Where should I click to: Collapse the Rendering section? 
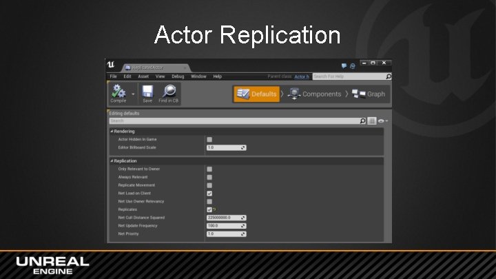click(112, 132)
